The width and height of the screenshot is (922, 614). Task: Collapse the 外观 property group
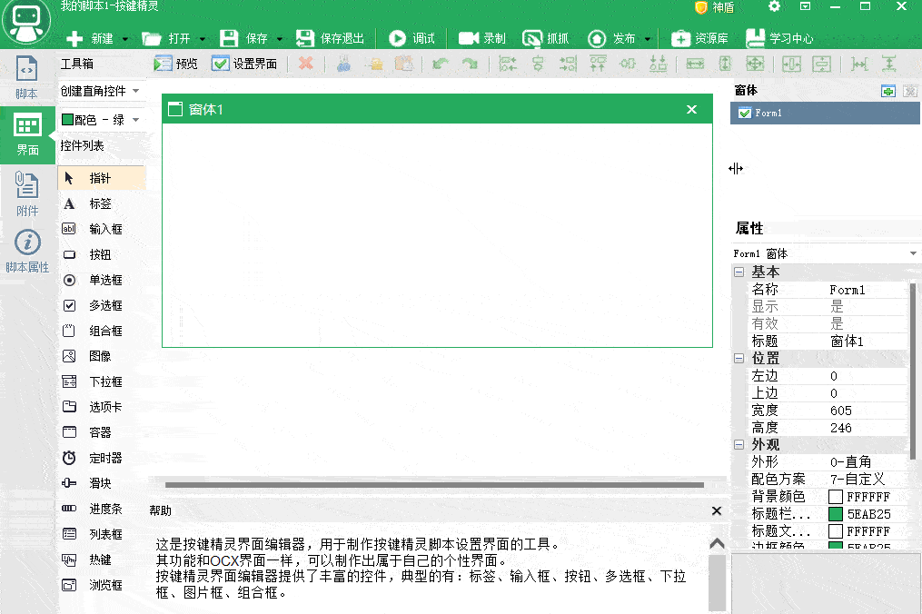coord(739,445)
